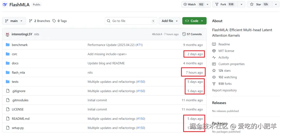The width and height of the screenshot is (281, 134).
Task: Open the interestingLSY author profile link
Action: tap(22, 34)
